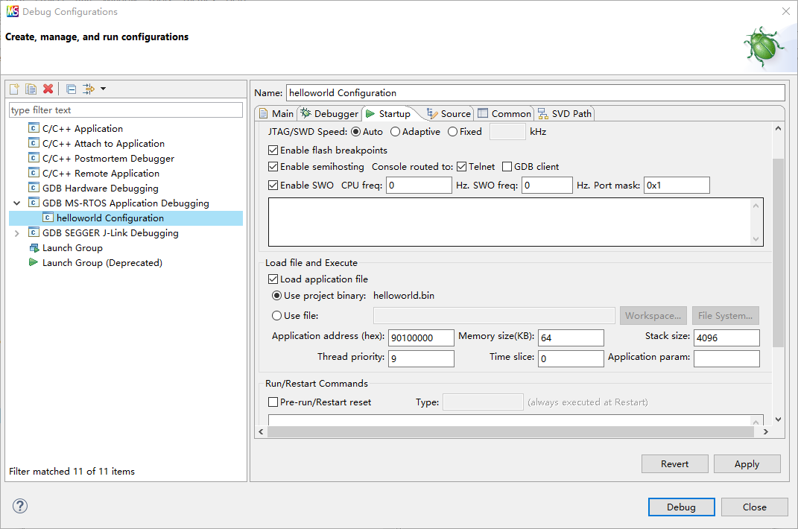Click the help question mark icon
This screenshot has height=529, width=798.
click(x=20, y=506)
